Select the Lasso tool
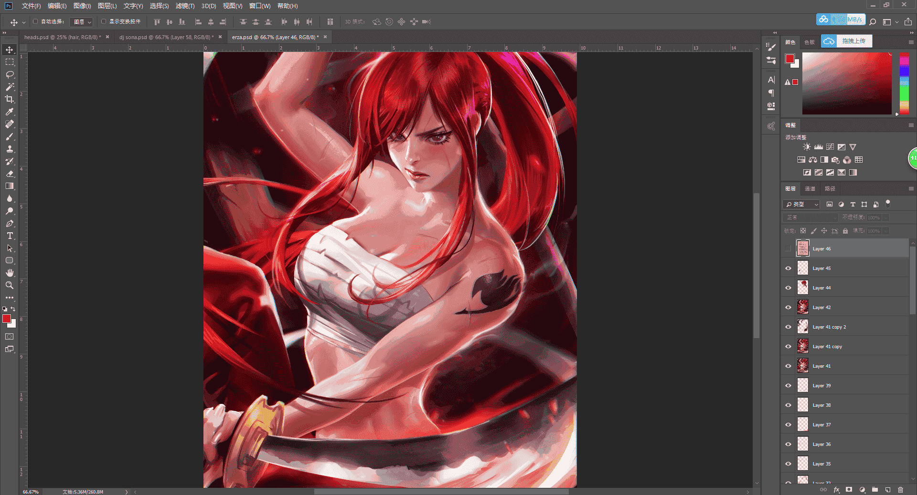The height and width of the screenshot is (495, 917). point(10,74)
